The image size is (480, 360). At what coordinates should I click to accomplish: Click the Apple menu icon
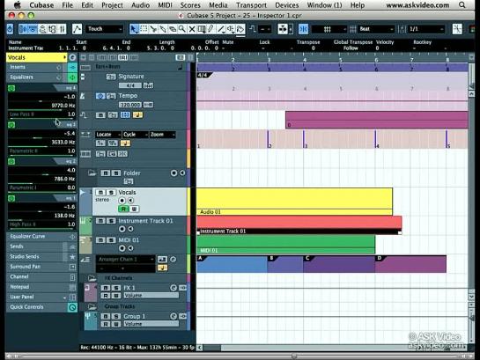18,5
